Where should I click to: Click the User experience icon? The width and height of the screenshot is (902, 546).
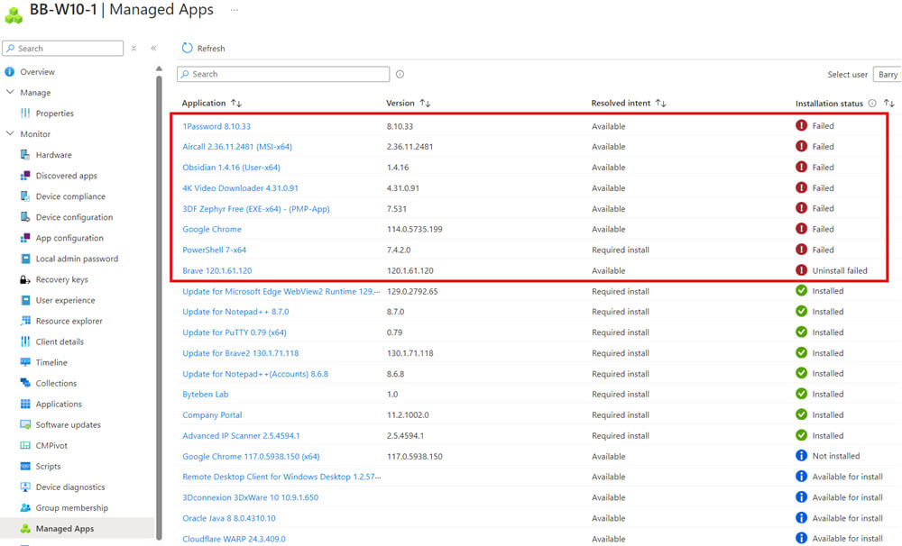click(25, 300)
